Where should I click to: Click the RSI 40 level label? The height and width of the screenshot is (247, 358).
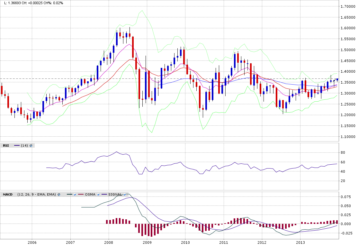343,171
